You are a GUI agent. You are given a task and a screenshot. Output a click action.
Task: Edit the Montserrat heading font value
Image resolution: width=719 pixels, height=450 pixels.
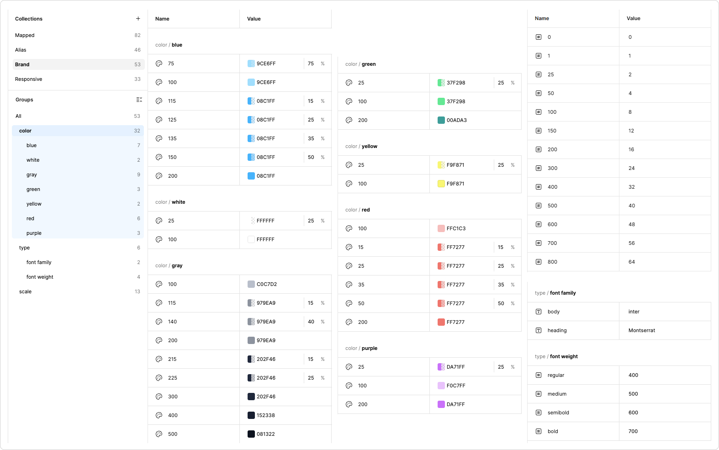point(641,330)
